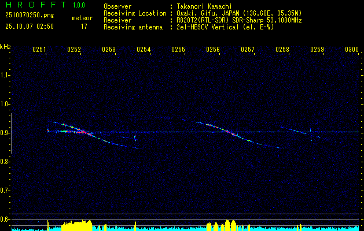This screenshot has width=364, height=231.
Task: Click the Observer field label
Action: 117,6
